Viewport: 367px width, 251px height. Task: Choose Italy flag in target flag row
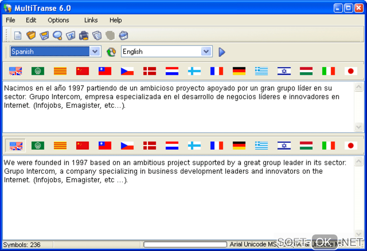[329, 146]
